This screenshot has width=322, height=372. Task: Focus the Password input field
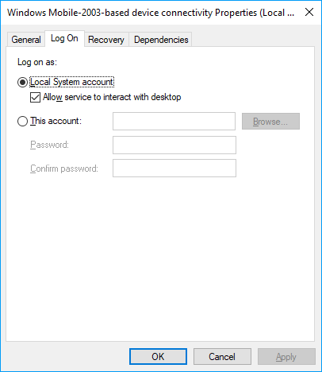[x=174, y=145]
